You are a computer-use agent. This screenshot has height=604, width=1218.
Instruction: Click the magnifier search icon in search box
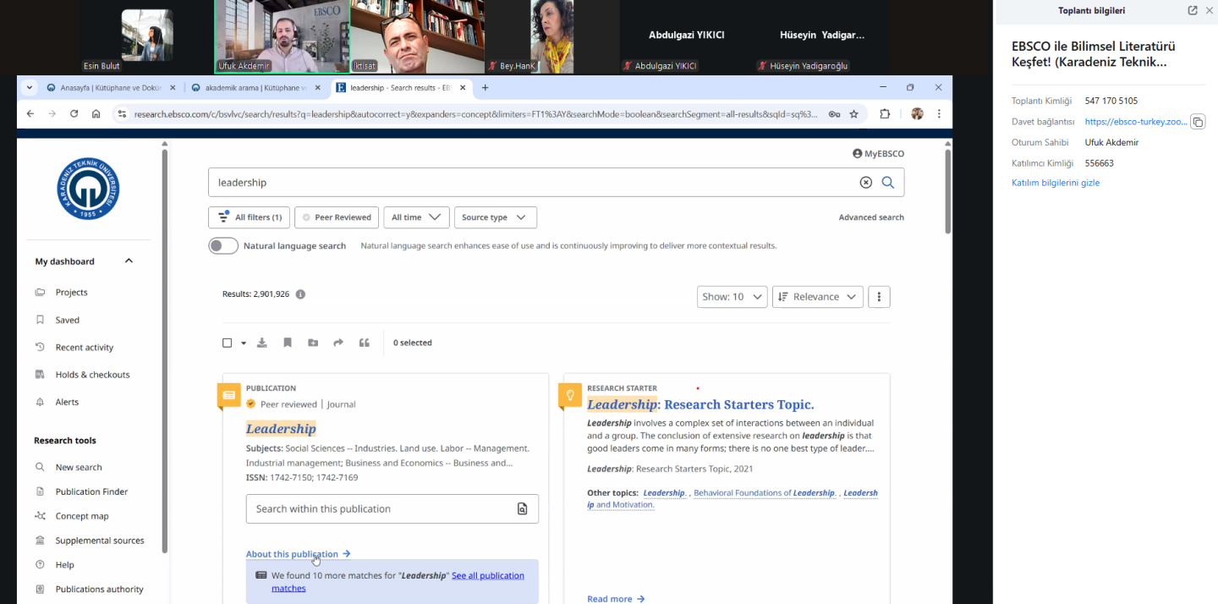[x=888, y=182]
